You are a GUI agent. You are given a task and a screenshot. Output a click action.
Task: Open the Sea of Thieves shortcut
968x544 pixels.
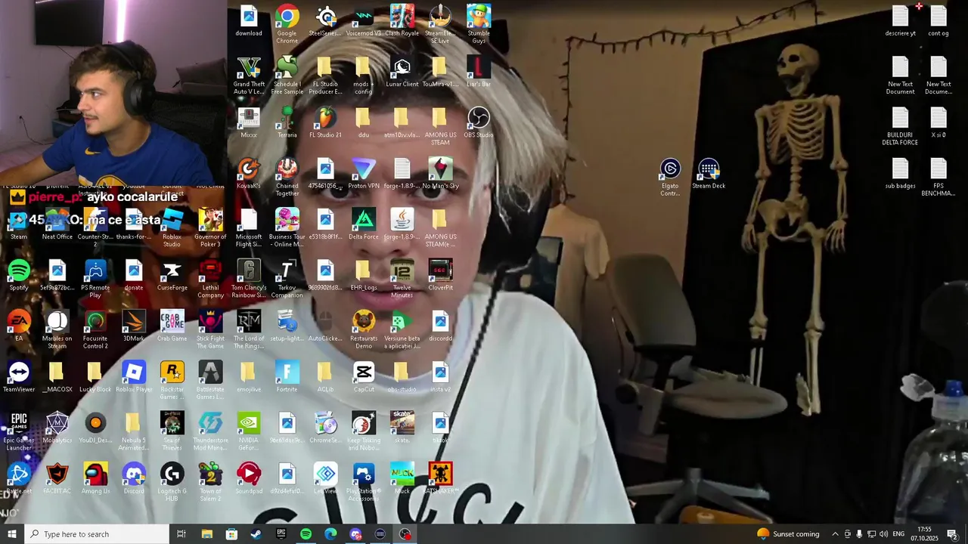click(172, 431)
